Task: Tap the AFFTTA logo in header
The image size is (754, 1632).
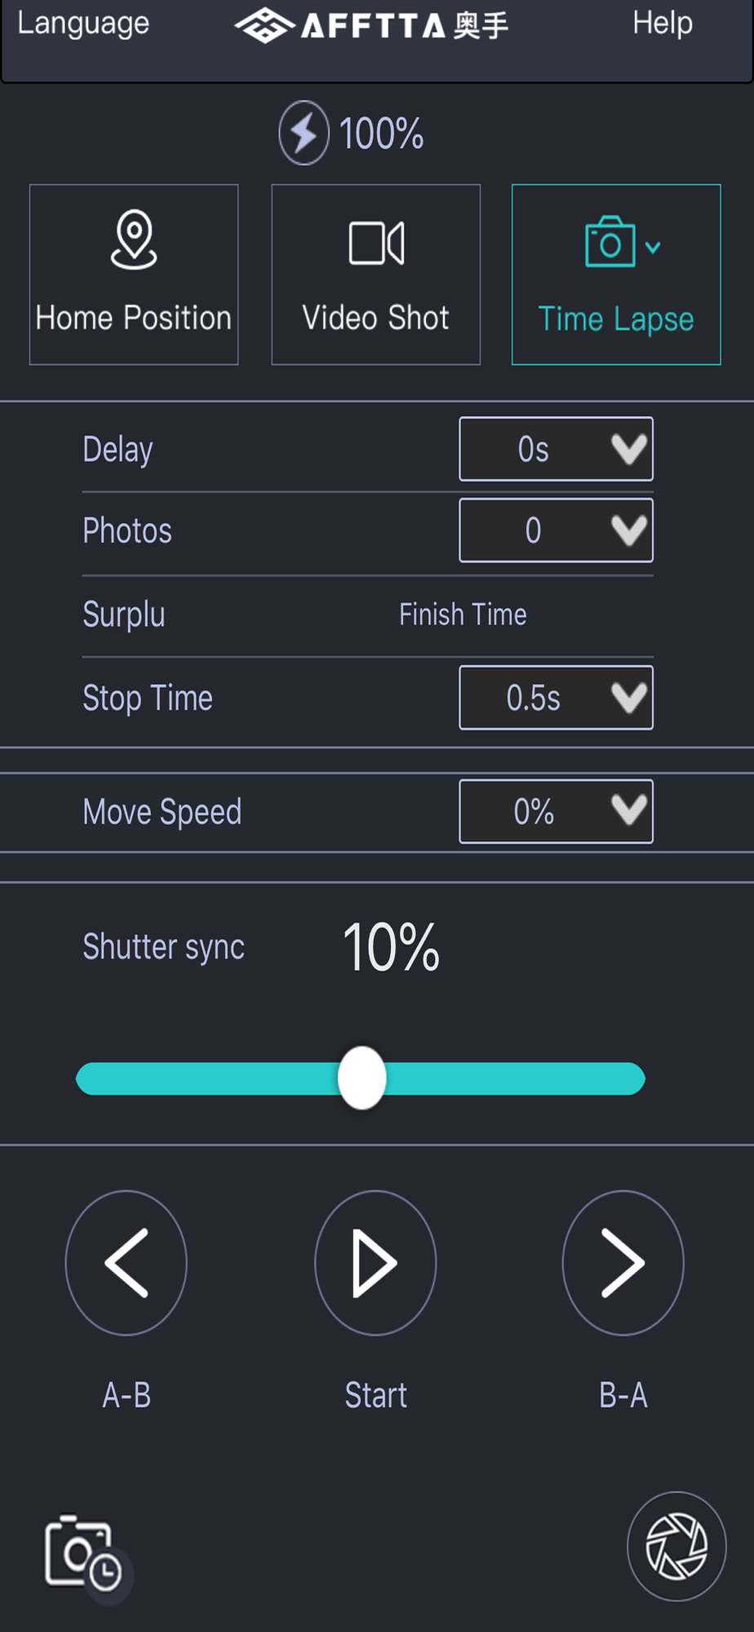Action: click(x=372, y=26)
